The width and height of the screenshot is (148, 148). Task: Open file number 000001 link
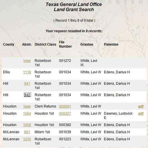(x=65, y=106)
